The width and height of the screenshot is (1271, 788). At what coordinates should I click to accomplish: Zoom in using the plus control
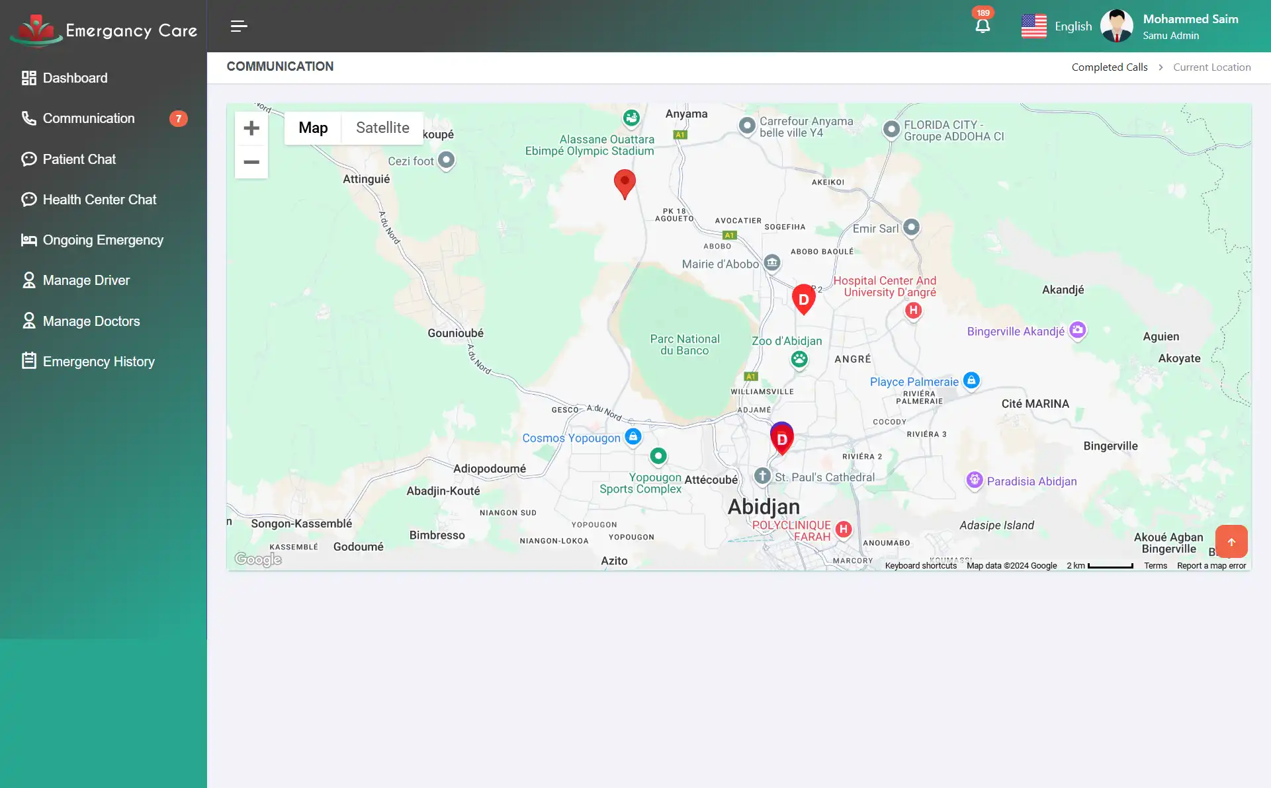tap(251, 128)
